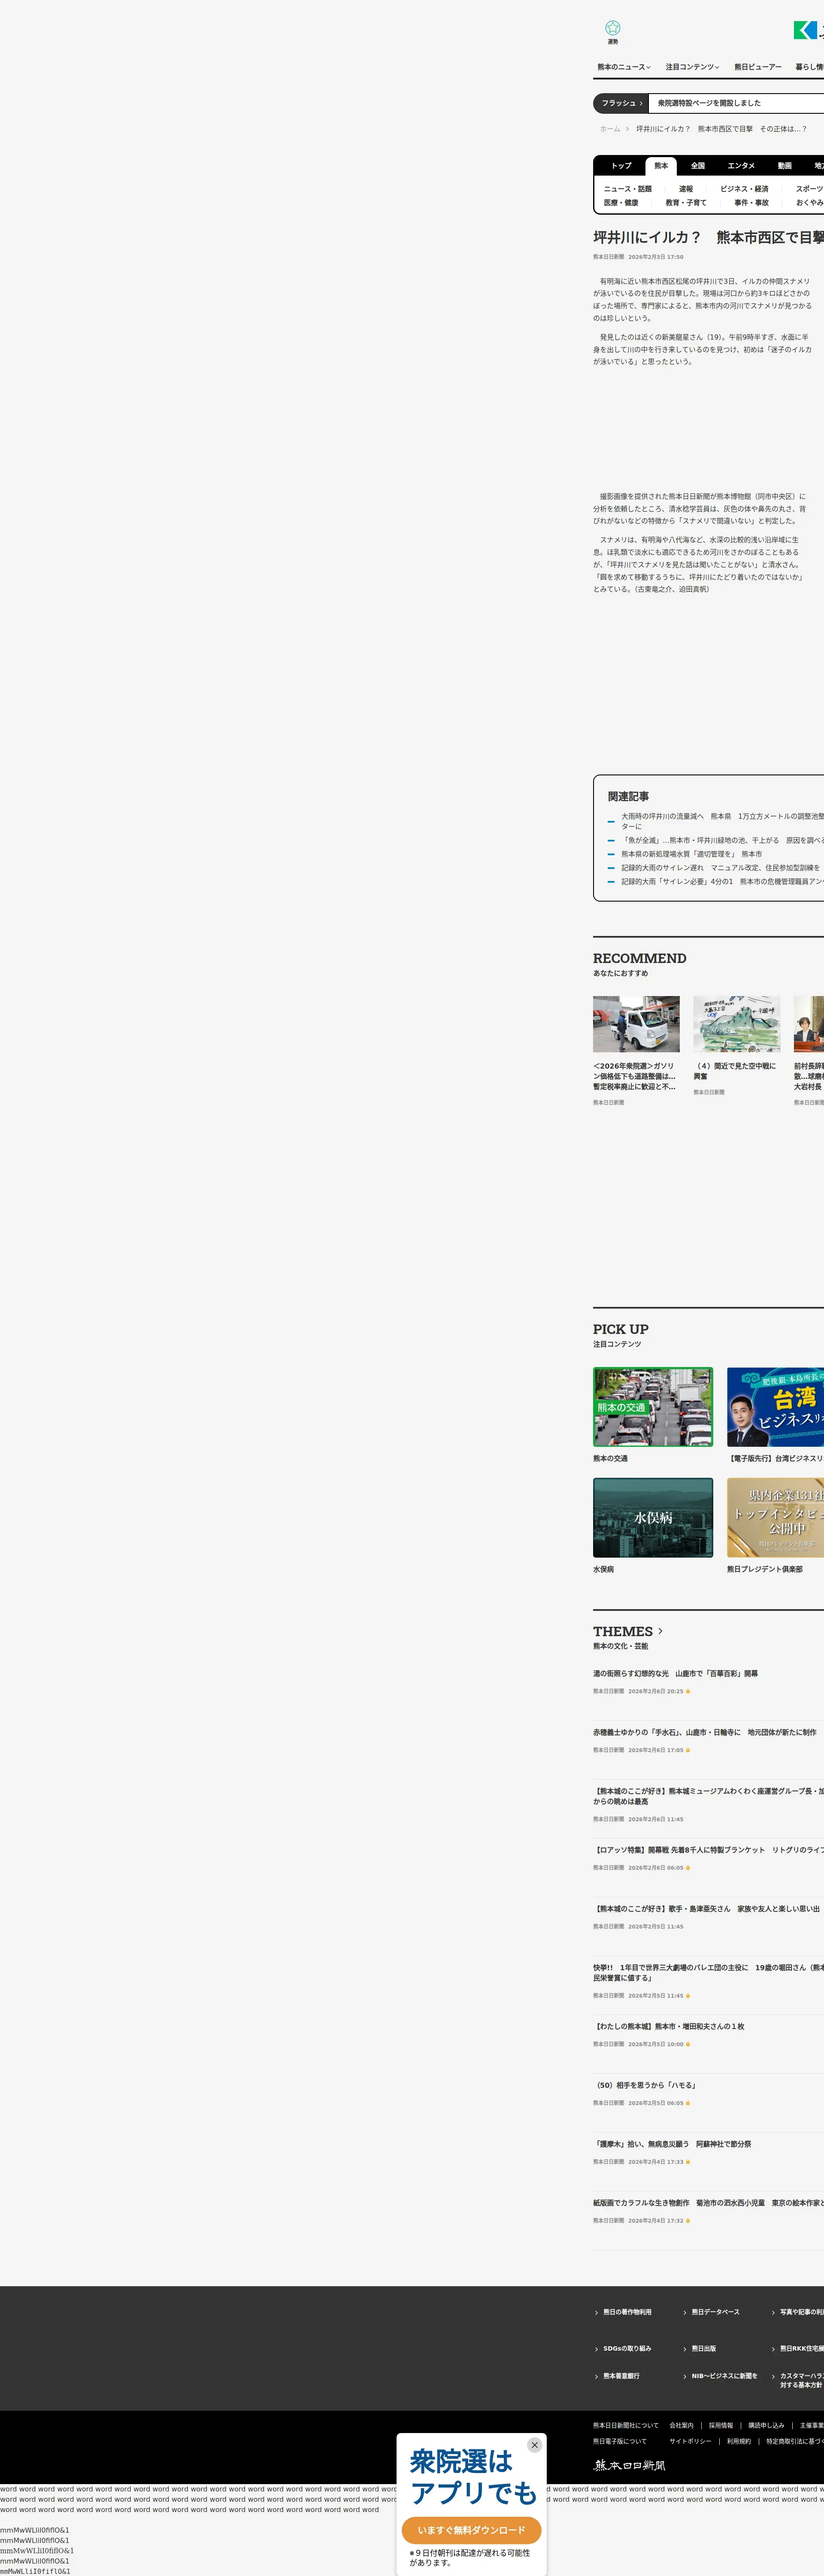Click lock icon beside 百華百彩 article date

688,1691
